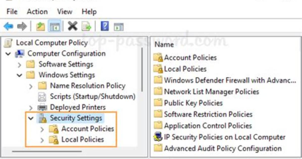
Task: Click the Scripts (Startup/Shutdown) icon
Action: 42,96
